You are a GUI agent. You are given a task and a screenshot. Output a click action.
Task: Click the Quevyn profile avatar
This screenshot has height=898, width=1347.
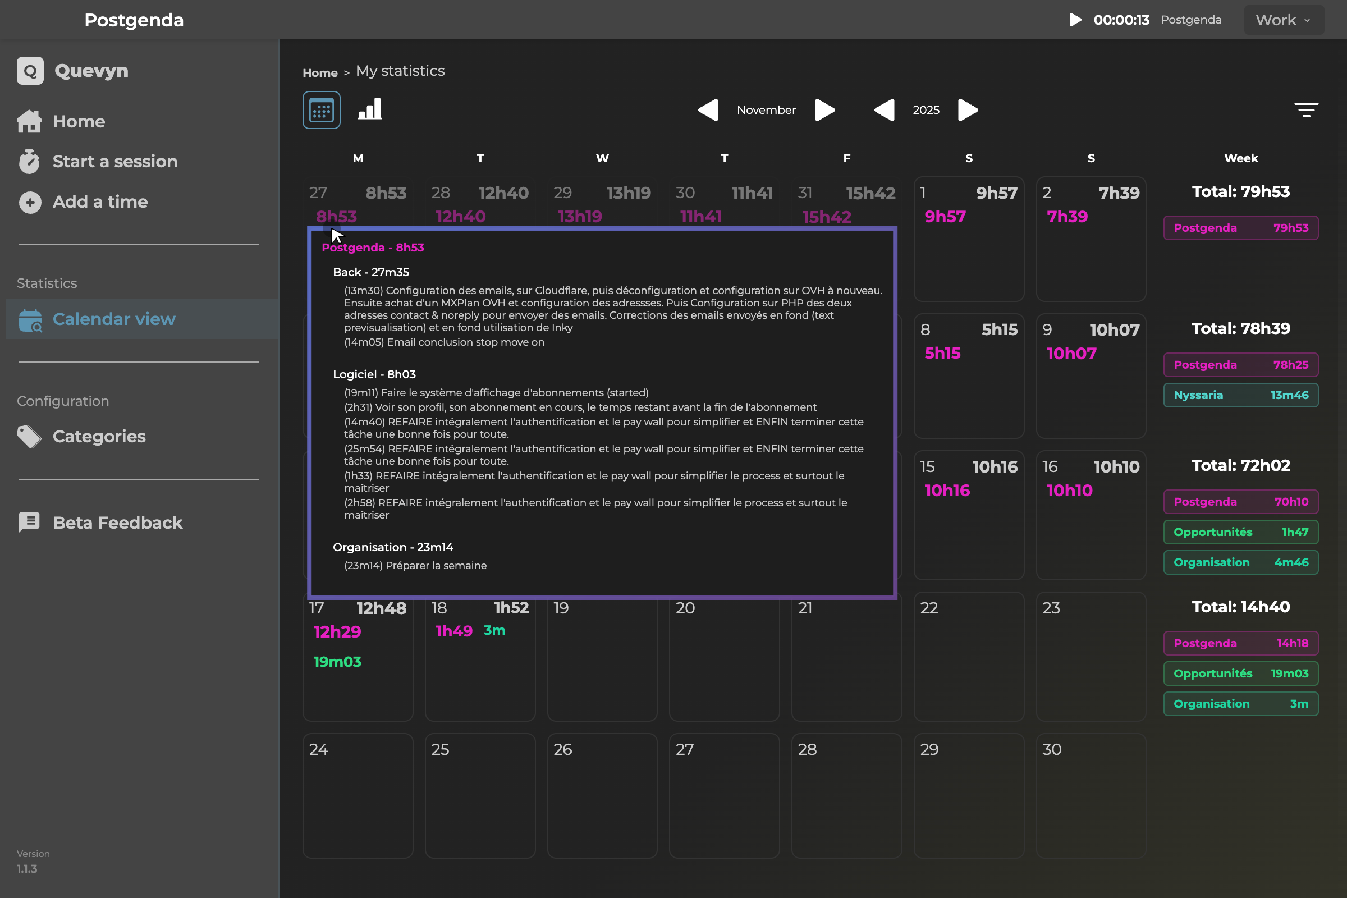coord(30,71)
